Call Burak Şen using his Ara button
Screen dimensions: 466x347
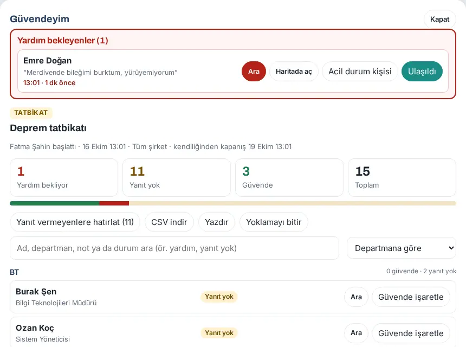coord(356,297)
